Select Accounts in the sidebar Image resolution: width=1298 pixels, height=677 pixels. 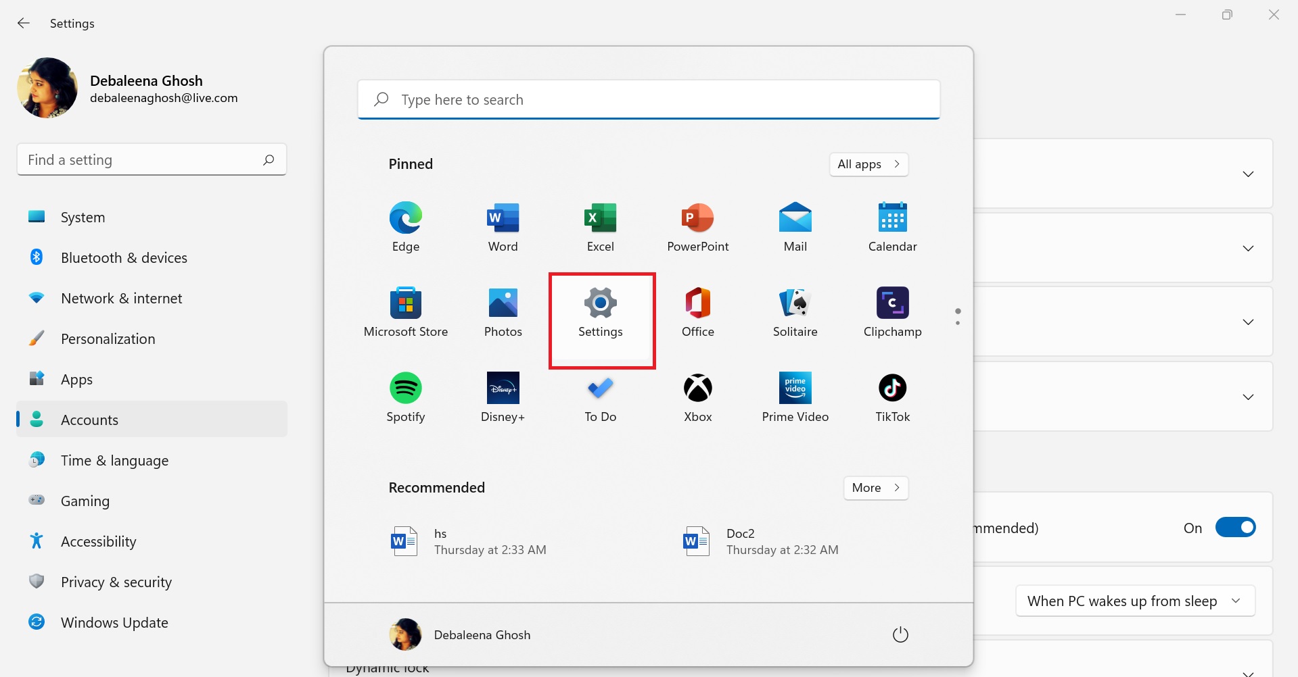(152, 420)
